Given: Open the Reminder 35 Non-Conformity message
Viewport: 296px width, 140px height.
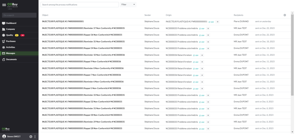Looking at the screenshot, I should coord(83,41).
